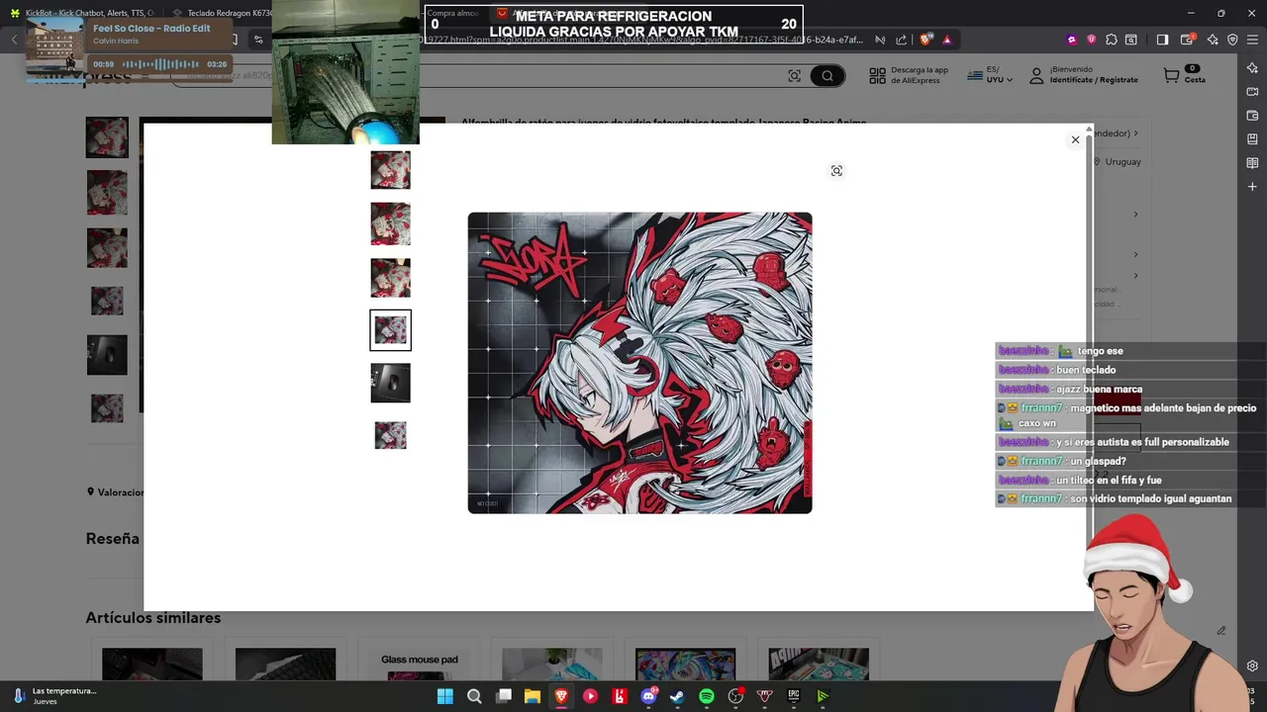
Task: Click the large SORA mousepad image
Action: pos(639,363)
